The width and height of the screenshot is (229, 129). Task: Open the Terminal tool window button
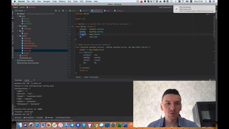point(49,118)
